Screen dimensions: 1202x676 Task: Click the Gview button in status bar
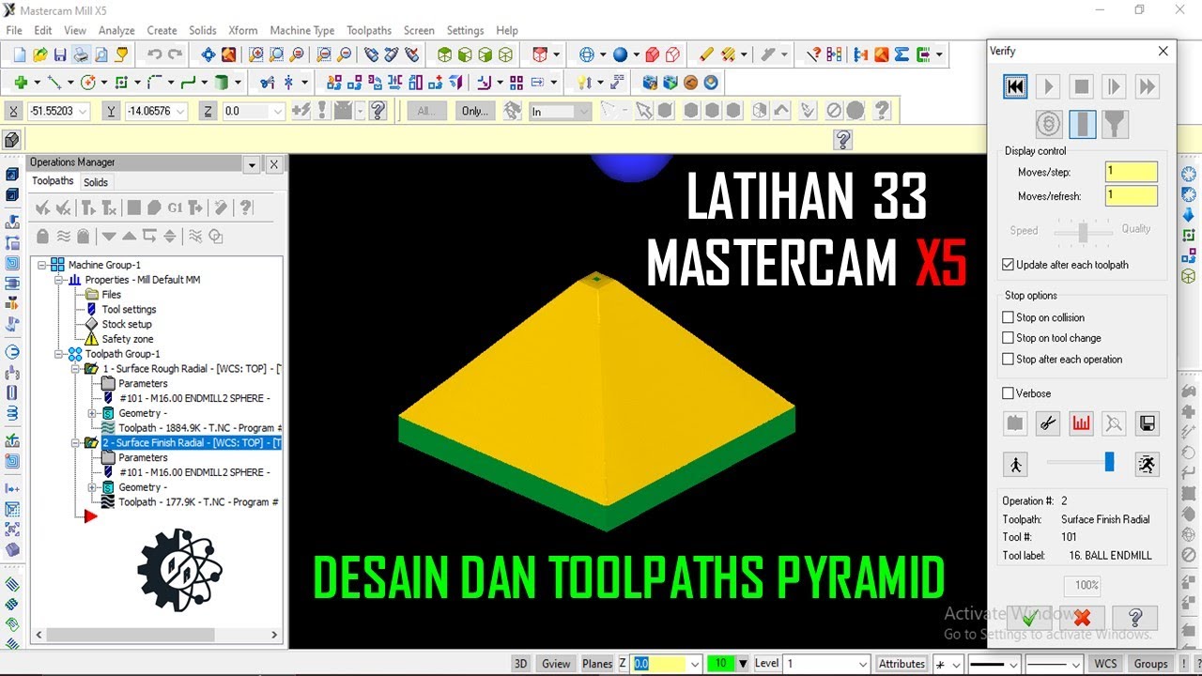pos(556,664)
